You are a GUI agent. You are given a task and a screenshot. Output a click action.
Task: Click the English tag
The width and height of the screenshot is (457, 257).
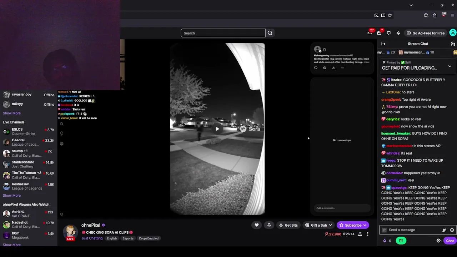(112, 238)
